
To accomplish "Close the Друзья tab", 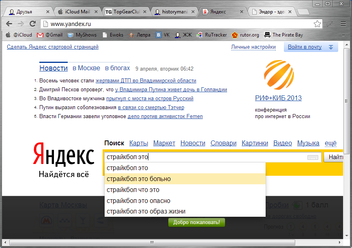I will click(x=48, y=12).
